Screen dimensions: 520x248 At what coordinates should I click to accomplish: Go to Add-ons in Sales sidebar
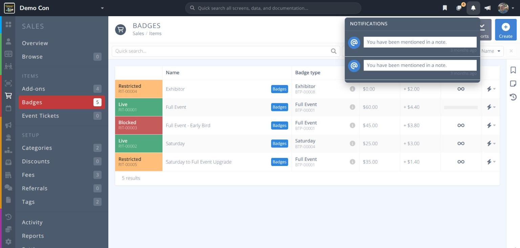[62, 89]
